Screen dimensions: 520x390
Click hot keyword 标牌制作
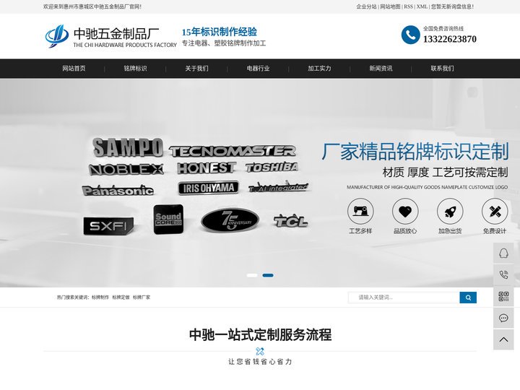[100, 298]
